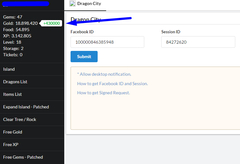Open How to get Facebook ID and Session
The width and height of the screenshot is (240, 164).
coord(112,84)
